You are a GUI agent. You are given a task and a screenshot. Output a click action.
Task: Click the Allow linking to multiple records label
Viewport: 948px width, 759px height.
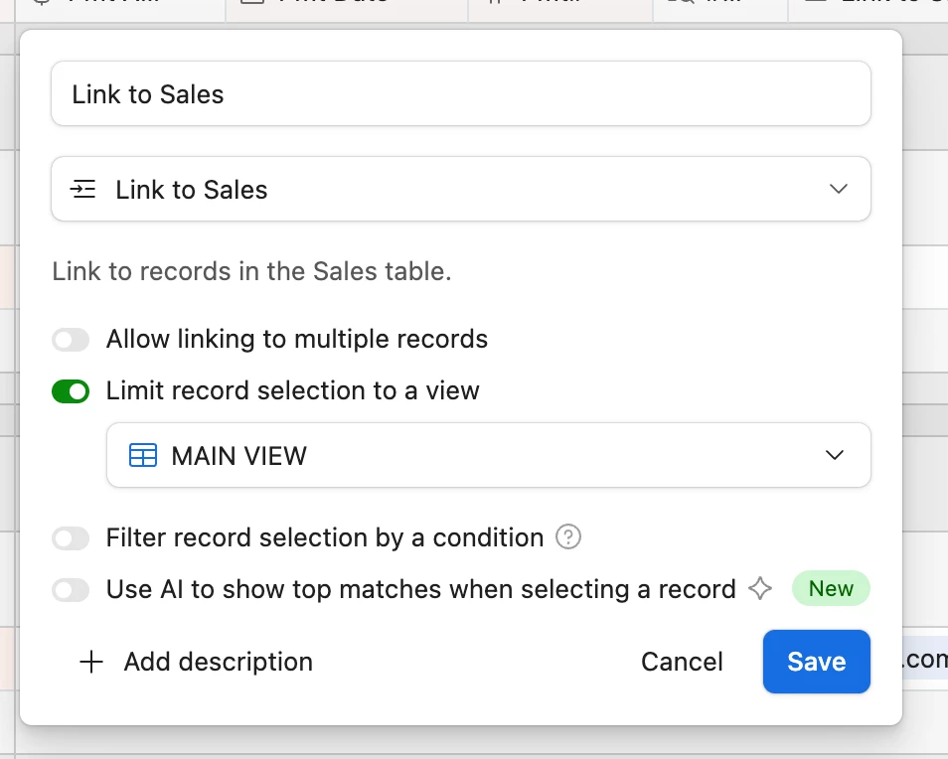click(297, 340)
